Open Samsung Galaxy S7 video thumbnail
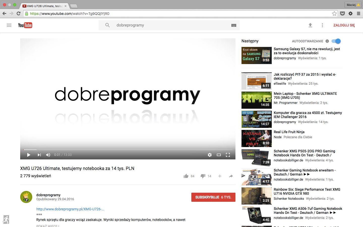 257,55
